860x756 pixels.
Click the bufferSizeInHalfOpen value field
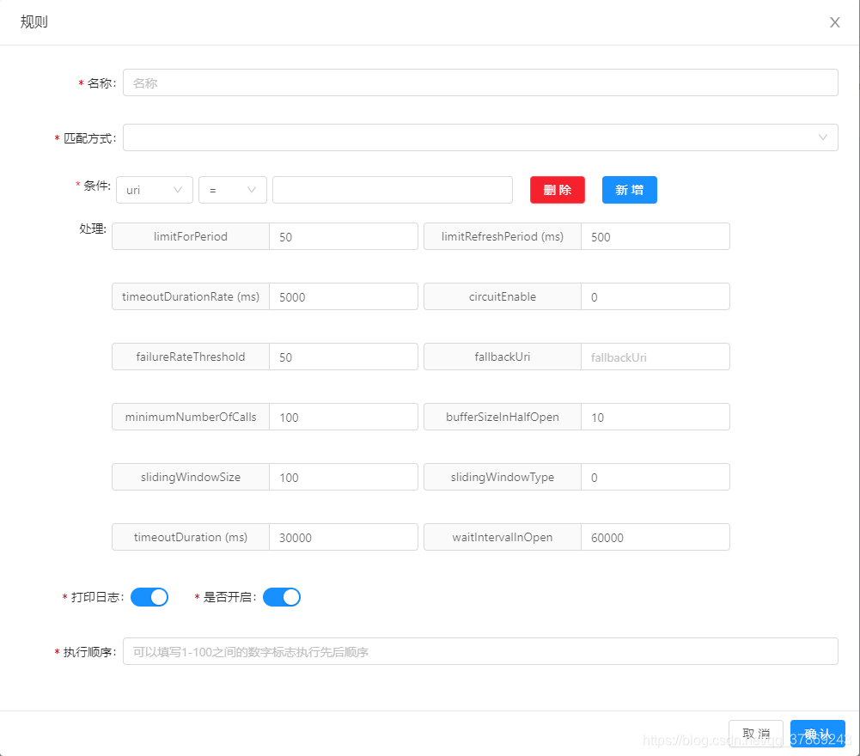pyautogui.click(x=655, y=417)
